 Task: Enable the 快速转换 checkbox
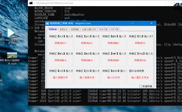coord(141,86)
